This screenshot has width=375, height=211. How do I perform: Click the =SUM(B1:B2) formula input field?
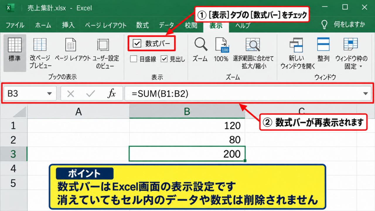pos(248,94)
